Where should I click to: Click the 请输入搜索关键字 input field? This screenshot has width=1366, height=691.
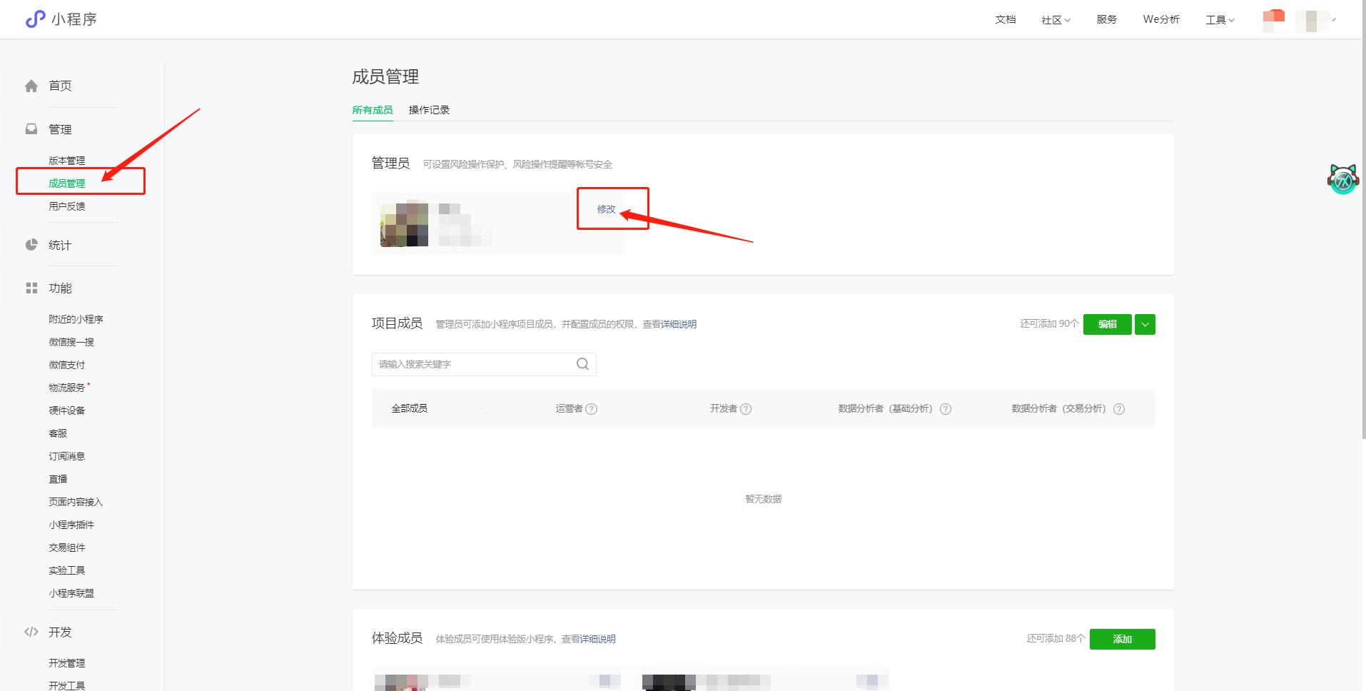point(464,364)
